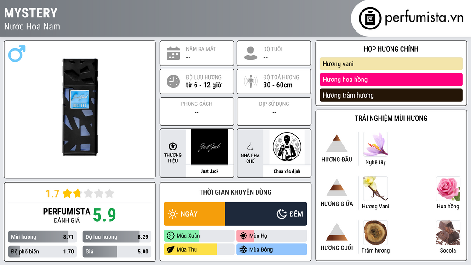Click the Hương đầu pyramid icon

tap(337, 144)
